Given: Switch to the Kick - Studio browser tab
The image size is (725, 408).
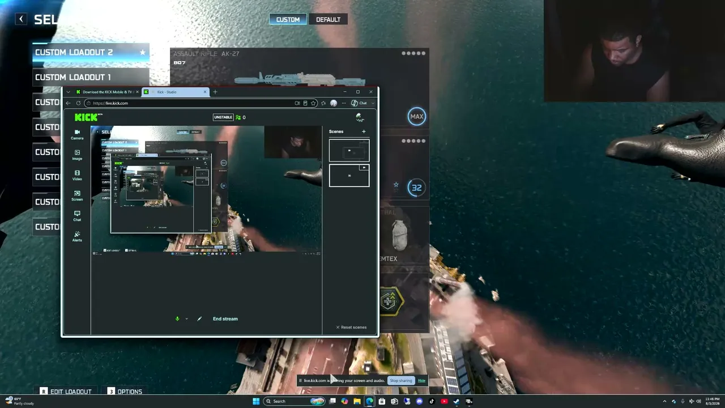Looking at the screenshot, I should coord(176,92).
